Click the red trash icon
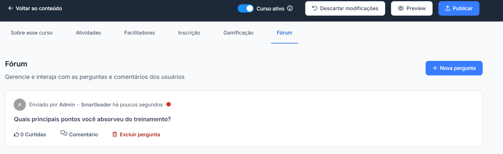The width and height of the screenshot is (503, 154). pyautogui.click(x=115, y=134)
